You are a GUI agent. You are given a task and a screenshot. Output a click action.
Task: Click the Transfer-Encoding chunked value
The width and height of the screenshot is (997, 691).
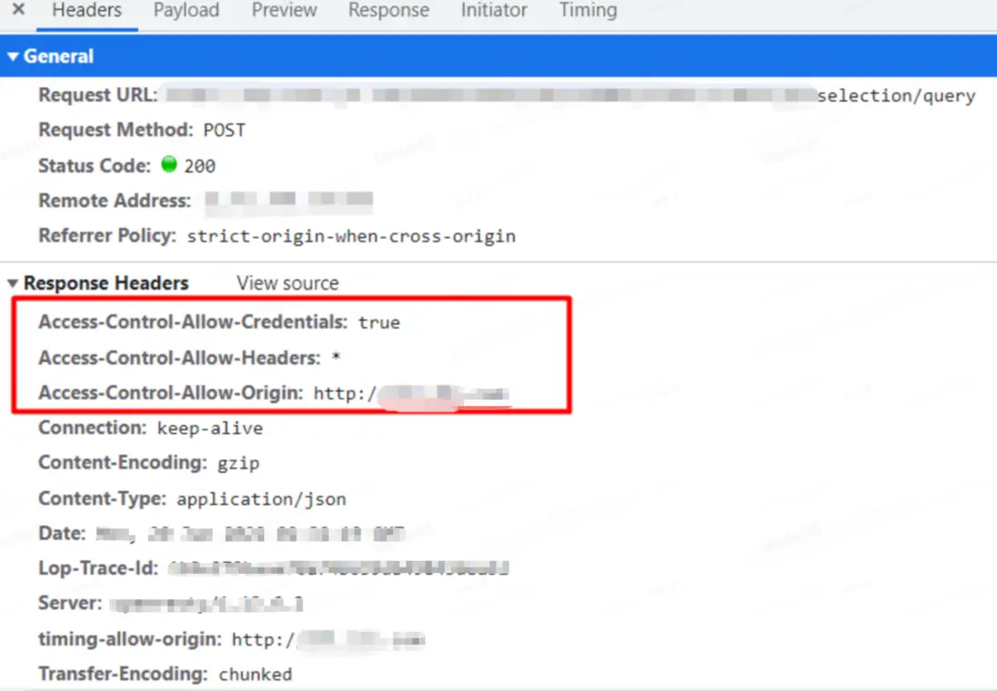[x=256, y=674]
